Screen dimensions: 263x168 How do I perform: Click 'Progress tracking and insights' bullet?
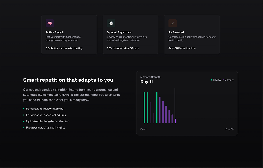46,128
